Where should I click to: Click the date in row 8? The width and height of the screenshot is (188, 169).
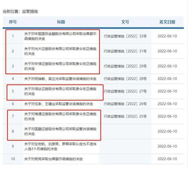(x=167, y=132)
